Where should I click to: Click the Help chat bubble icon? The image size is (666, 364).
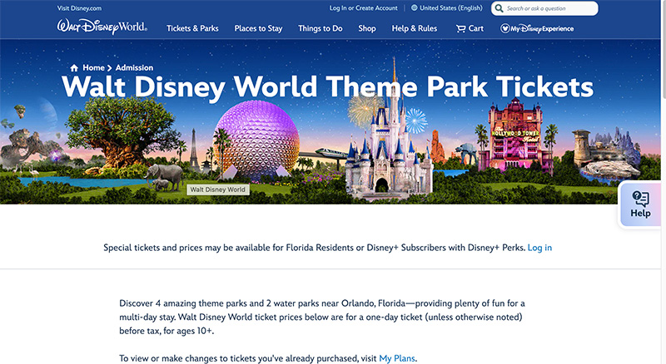click(x=640, y=199)
